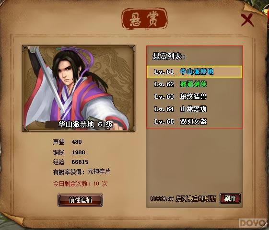Click the 悬赏 title stamp

pyautogui.click(x=144, y=19)
